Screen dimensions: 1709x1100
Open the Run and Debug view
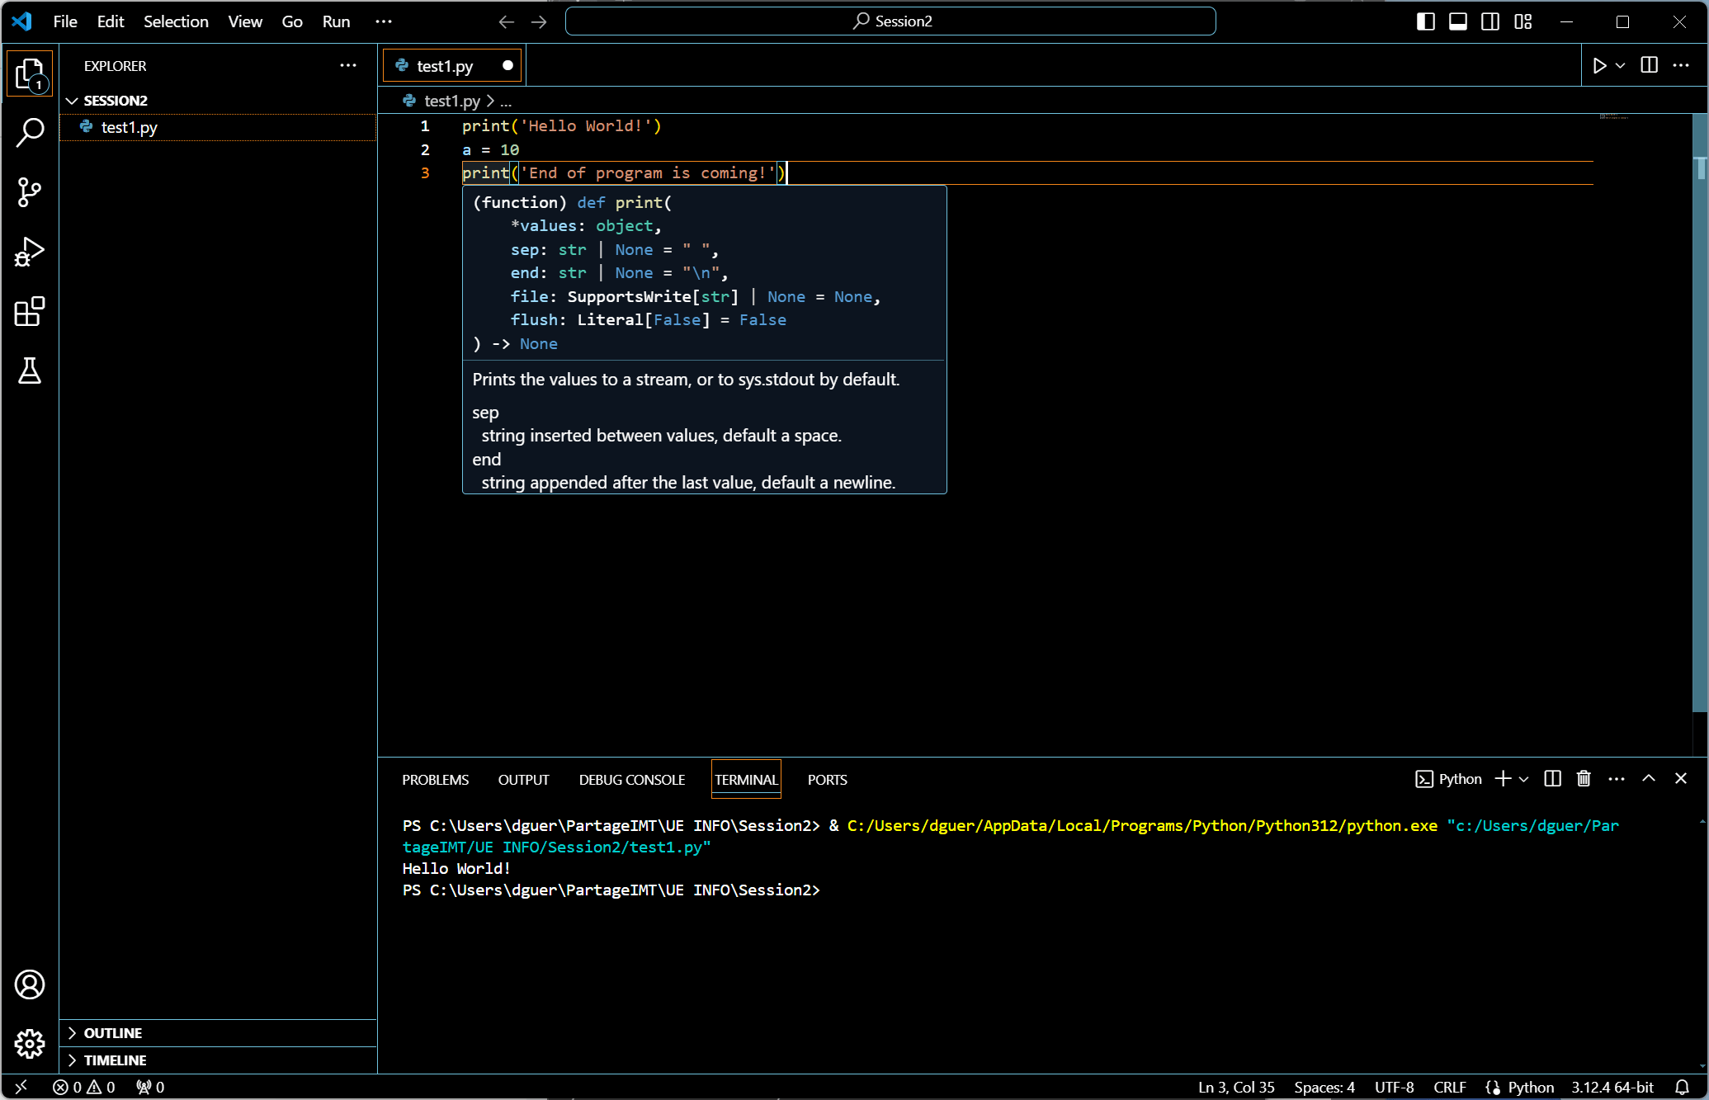(x=30, y=252)
